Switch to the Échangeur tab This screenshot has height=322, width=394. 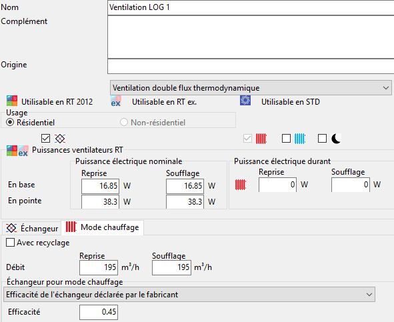32,228
